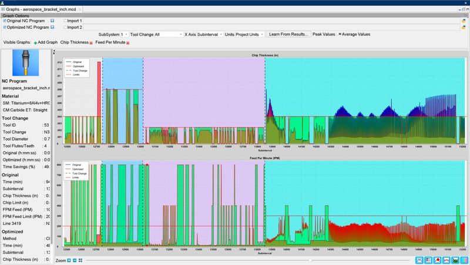Select the Line 3419 row

(x=26, y=223)
